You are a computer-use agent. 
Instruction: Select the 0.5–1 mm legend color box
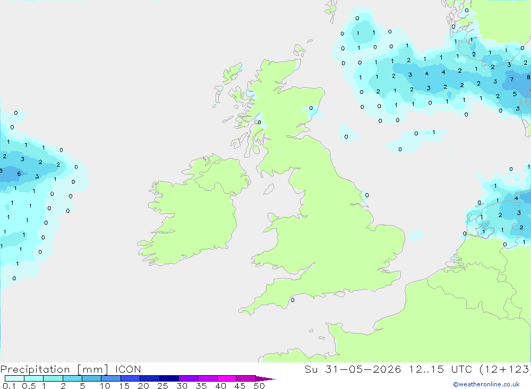point(34,378)
